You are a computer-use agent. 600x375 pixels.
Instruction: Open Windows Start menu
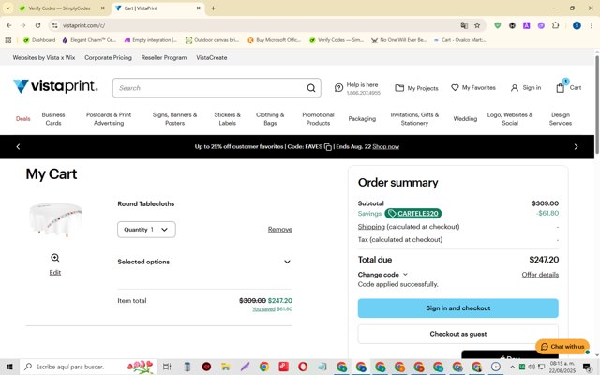click(x=9, y=367)
